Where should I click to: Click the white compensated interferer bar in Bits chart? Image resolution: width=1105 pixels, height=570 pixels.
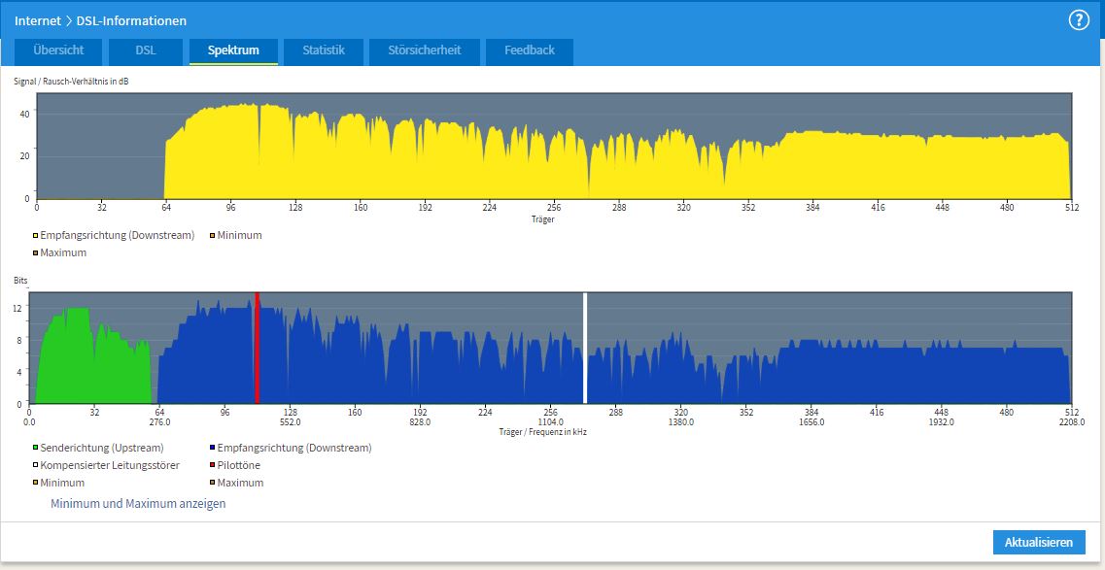pos(585,349)
